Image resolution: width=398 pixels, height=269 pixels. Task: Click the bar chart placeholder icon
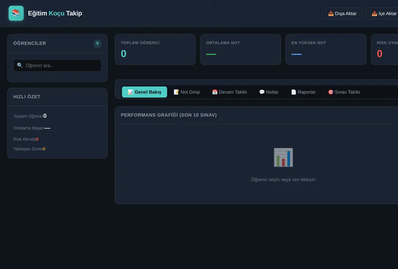click(x=283, y=157)
